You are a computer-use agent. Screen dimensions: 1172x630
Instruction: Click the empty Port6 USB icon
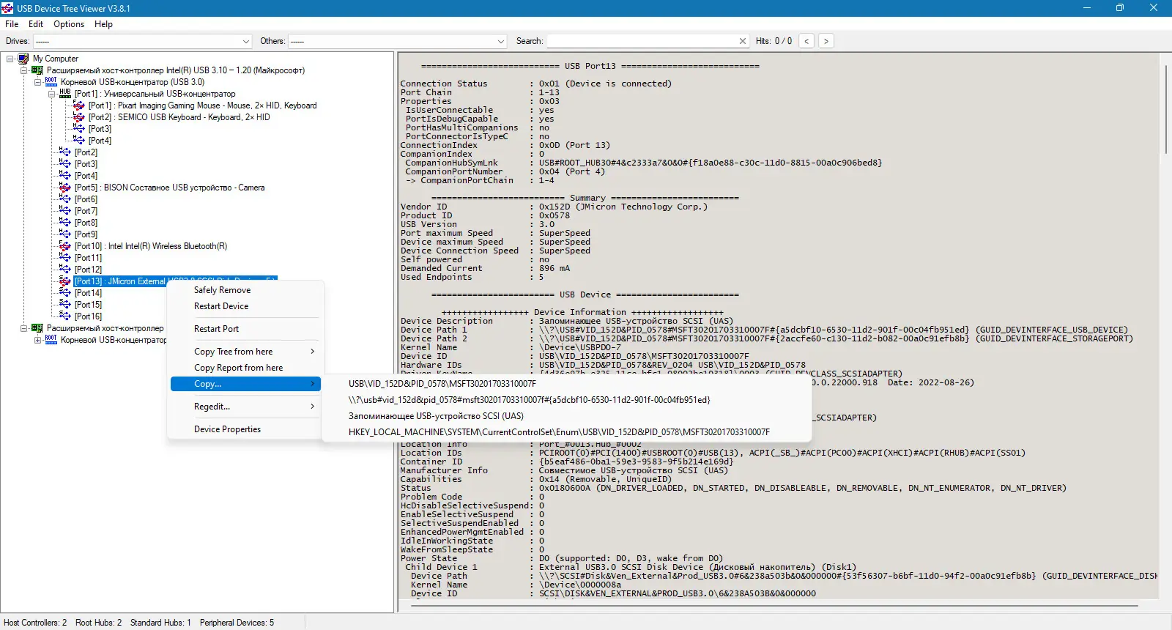point(65,199)
